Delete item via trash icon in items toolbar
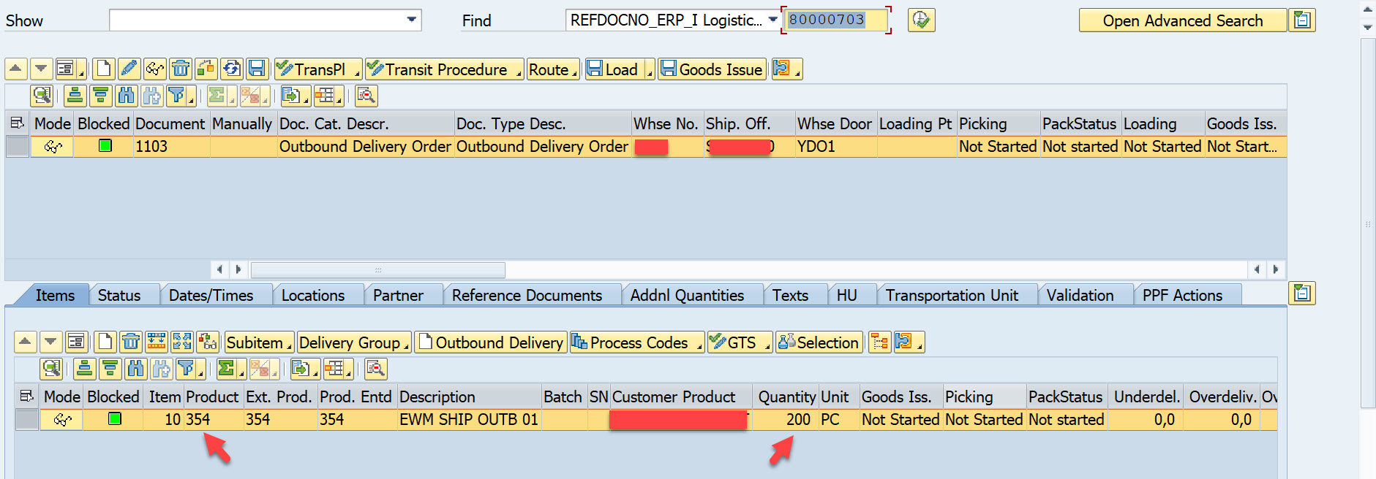The width and height of the screenshot is (1376, 479). [x=131, y=342]
